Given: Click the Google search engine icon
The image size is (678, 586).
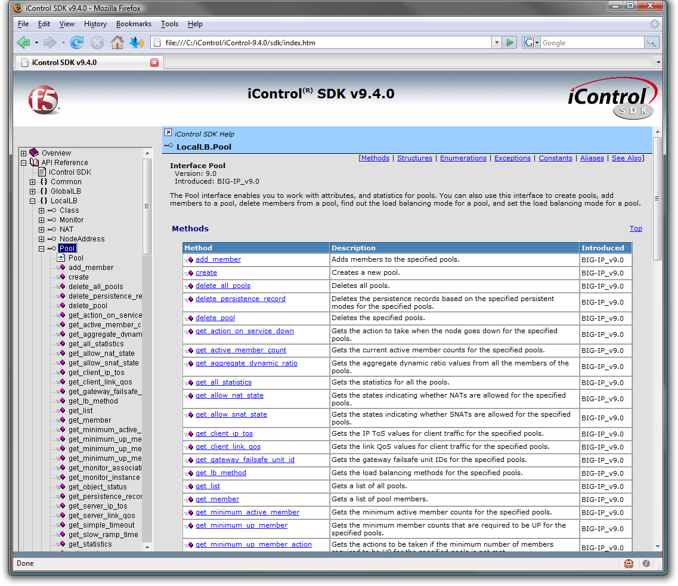Looking at the screenshot, I should pyautogui.click(x=529, y=42).
